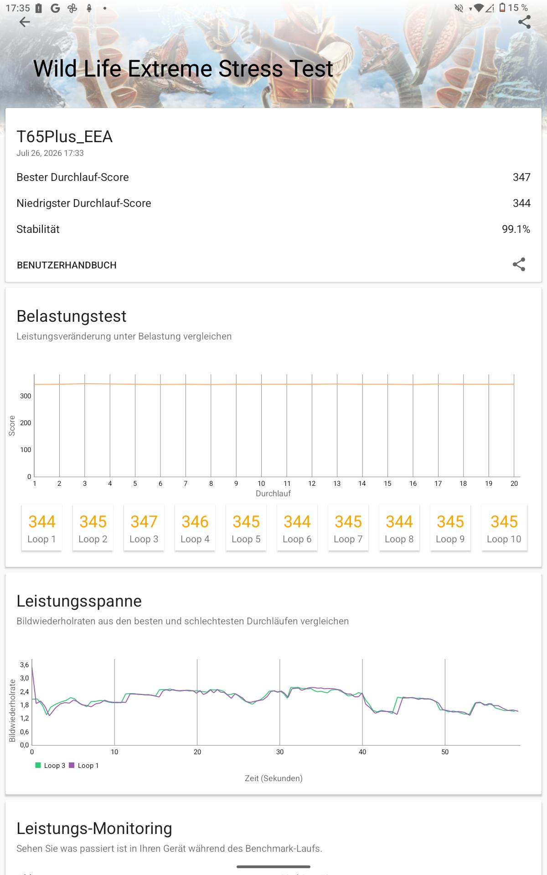
Task: Tap the purple Loop 1 legend swatch
Action: pos(72,765)
